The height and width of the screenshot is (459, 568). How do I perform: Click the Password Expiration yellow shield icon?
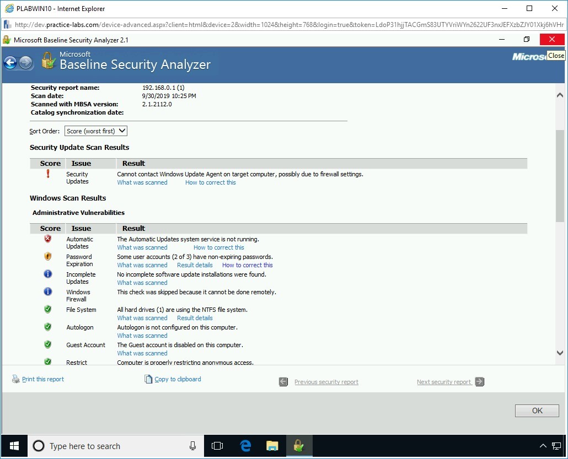(47, 256)
